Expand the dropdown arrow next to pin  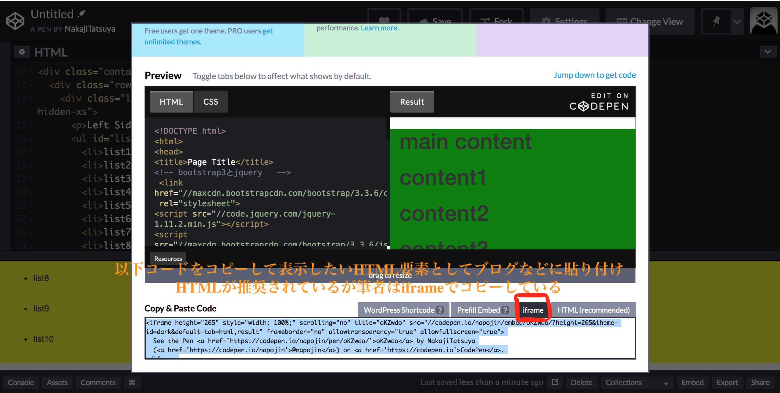point(737,22)
